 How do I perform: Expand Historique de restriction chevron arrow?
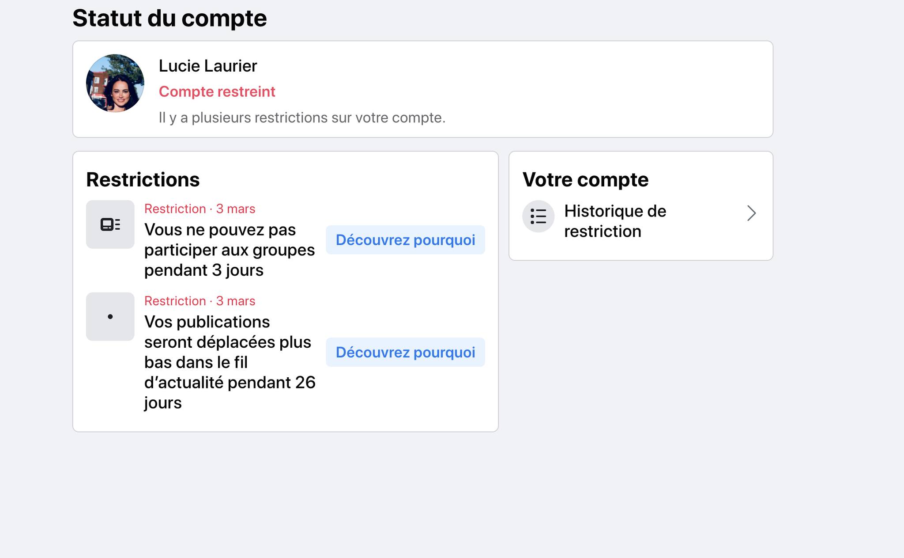[x=751, y=213]
